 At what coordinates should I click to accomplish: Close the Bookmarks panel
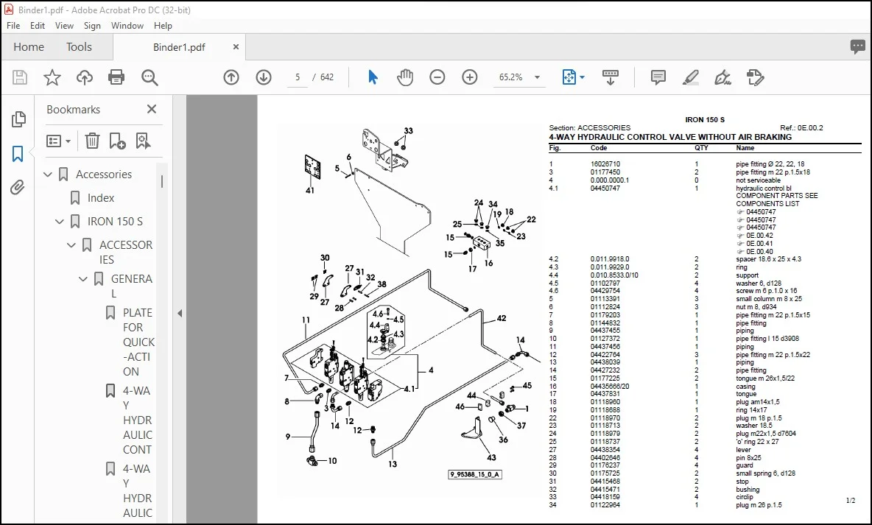pos(151,109)
